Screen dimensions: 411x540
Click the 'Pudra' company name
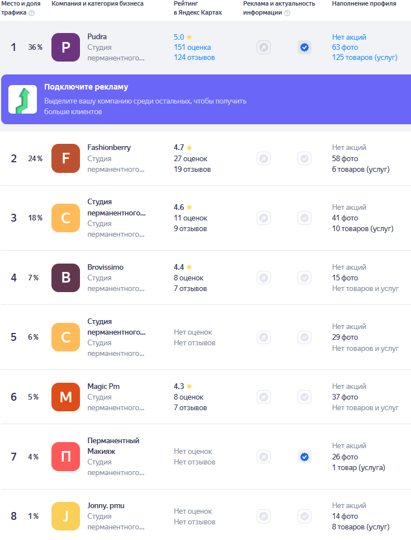coord(97,36)
